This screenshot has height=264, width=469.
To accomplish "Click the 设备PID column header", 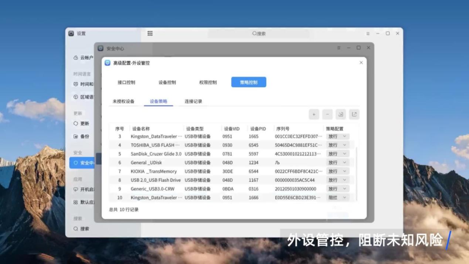I will [x=258, y=129].
